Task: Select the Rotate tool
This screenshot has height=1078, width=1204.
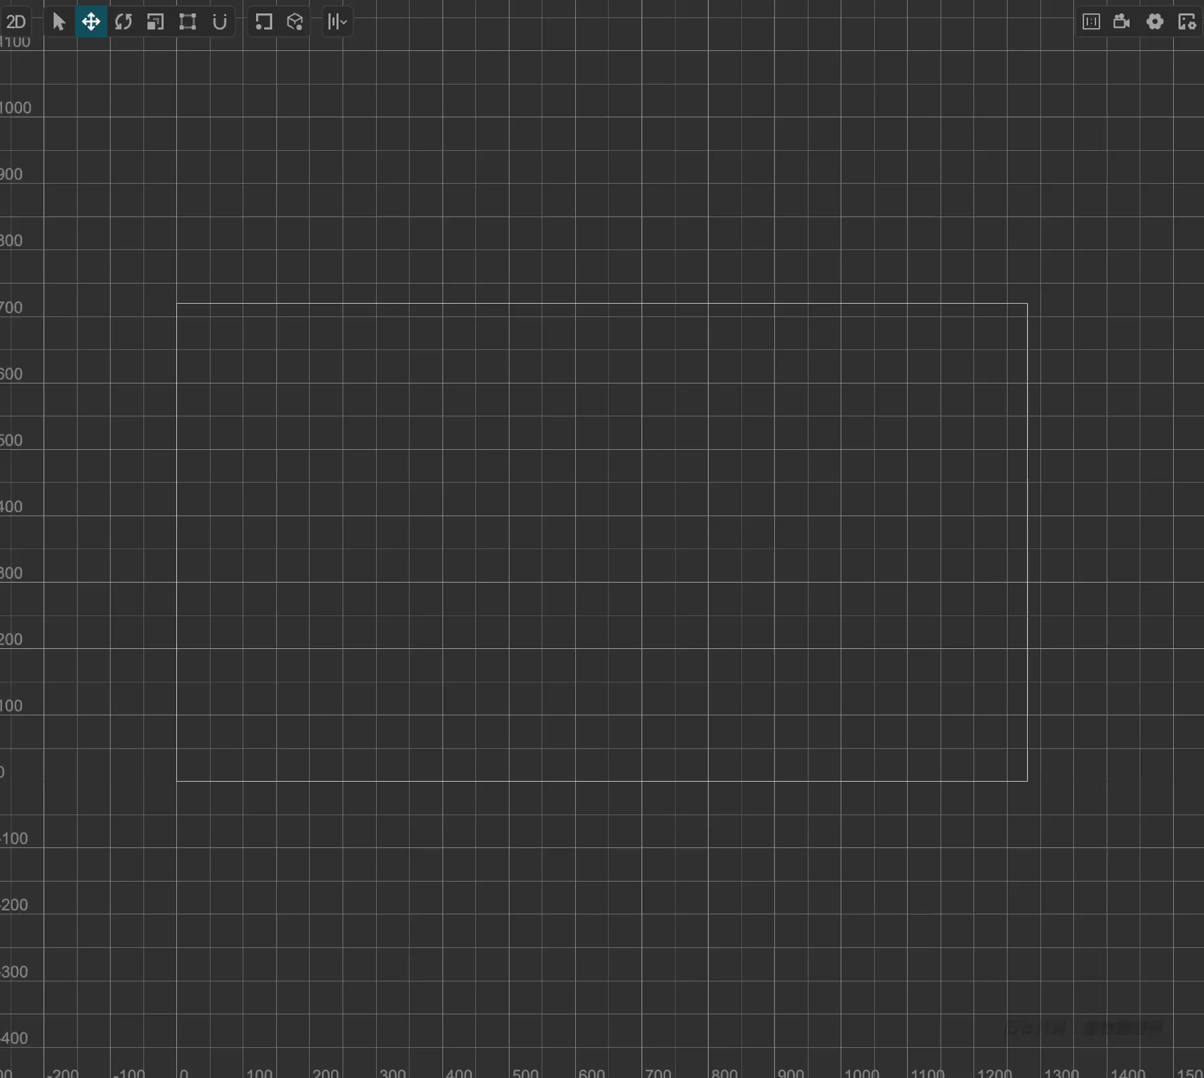Action: click(123, 22)
